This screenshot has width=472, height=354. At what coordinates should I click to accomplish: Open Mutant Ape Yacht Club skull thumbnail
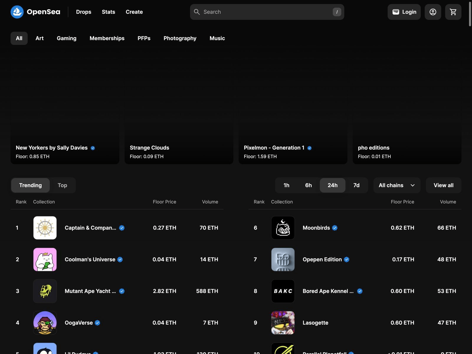click(x=45, y=291)
